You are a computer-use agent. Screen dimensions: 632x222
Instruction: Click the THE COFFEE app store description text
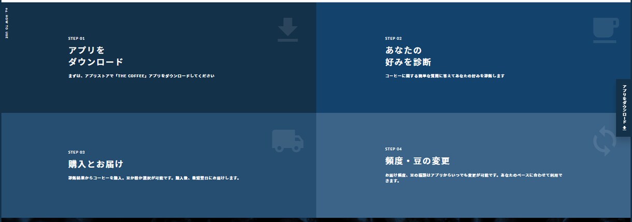point(141,76)
